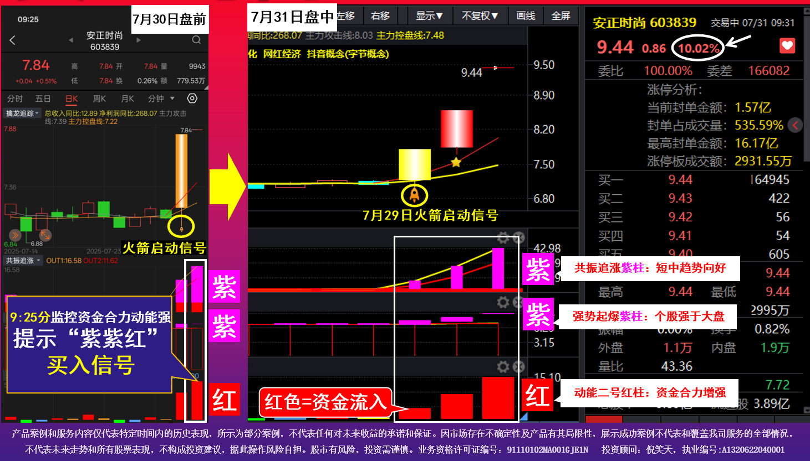Click 量比 value 43.36
The height and width of the screenshot is (461, 810).
[x=676, y=366]
